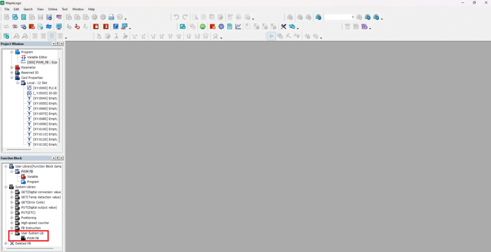Select GET(Temp detection value) item

[41, 197]
